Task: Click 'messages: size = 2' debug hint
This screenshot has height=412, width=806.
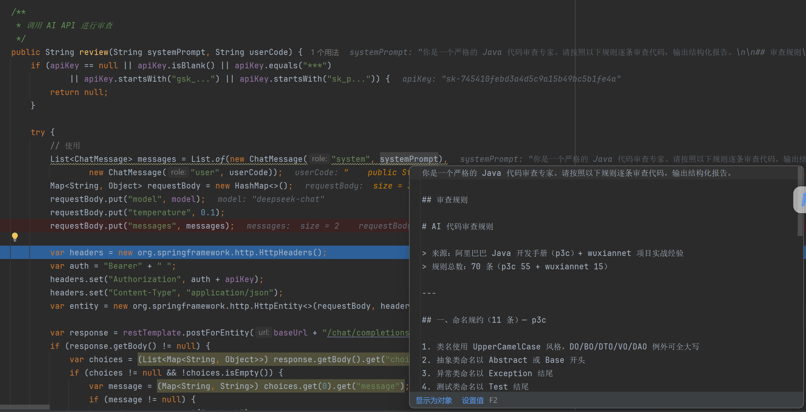Action: 293,226
